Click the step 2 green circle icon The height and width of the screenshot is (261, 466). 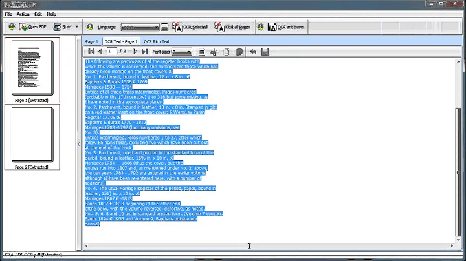pos(90,26)
